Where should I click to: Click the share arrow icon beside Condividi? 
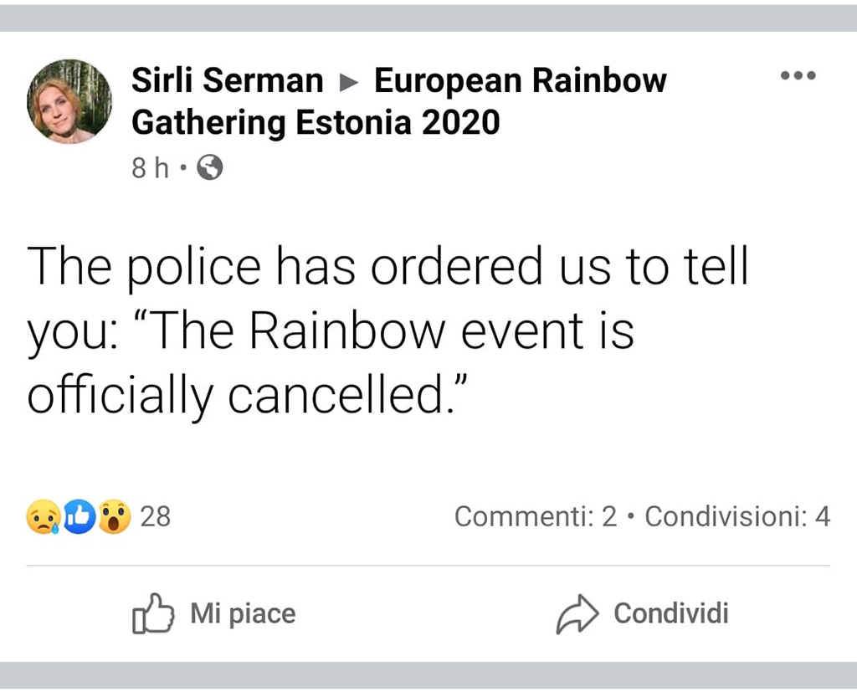click(577, 615)
